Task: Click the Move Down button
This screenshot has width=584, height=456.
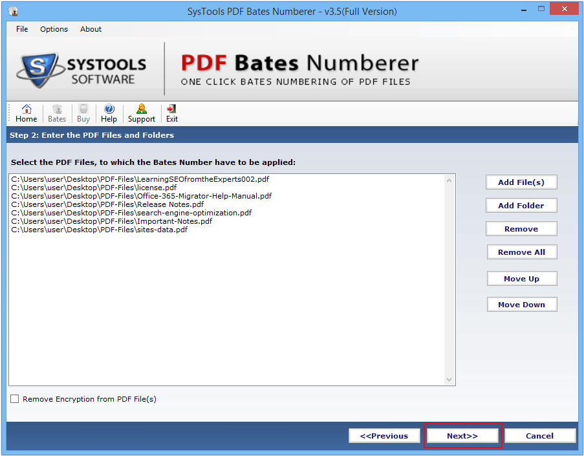Action: [521, 305]
